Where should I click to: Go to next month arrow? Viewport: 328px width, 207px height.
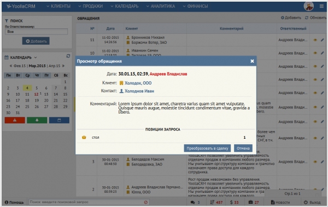(63, 66)
